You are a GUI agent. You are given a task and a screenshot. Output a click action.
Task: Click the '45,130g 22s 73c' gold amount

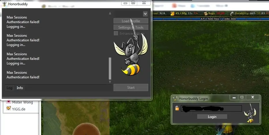click(x=187, y=13)
